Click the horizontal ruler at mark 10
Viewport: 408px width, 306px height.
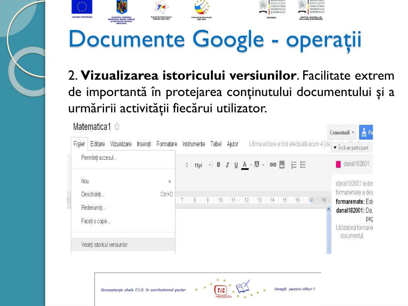(x=220, y=200)
